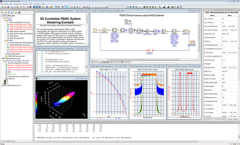240x145 pixels.
Task: Open the Tools menu
Action: tap(31, 4)
